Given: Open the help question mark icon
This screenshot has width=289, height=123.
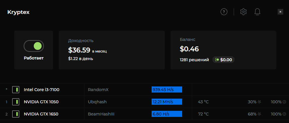Looking at the screenshot, I should click(224, 12).
